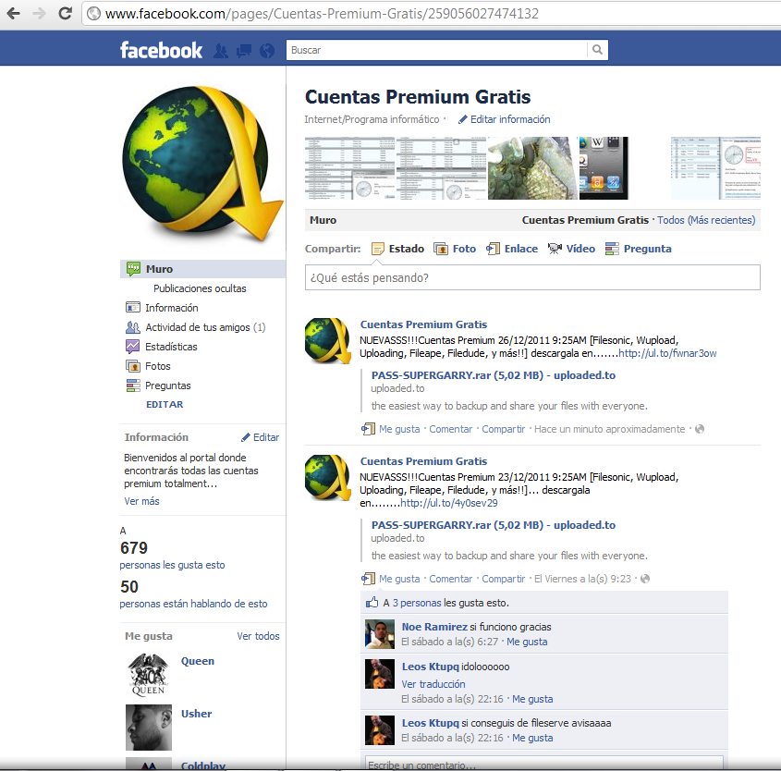Image resolution: width=781 pixels, height=771 pixels.
Task: Click the thumbs-up likes icon
Action: click(x=372, y=602)
